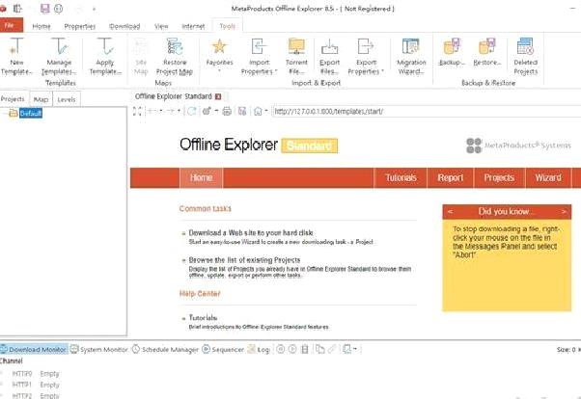Click the clipboard icon in monitor toolbar
This screenshot has height=399, width=581.
point(305,349)
